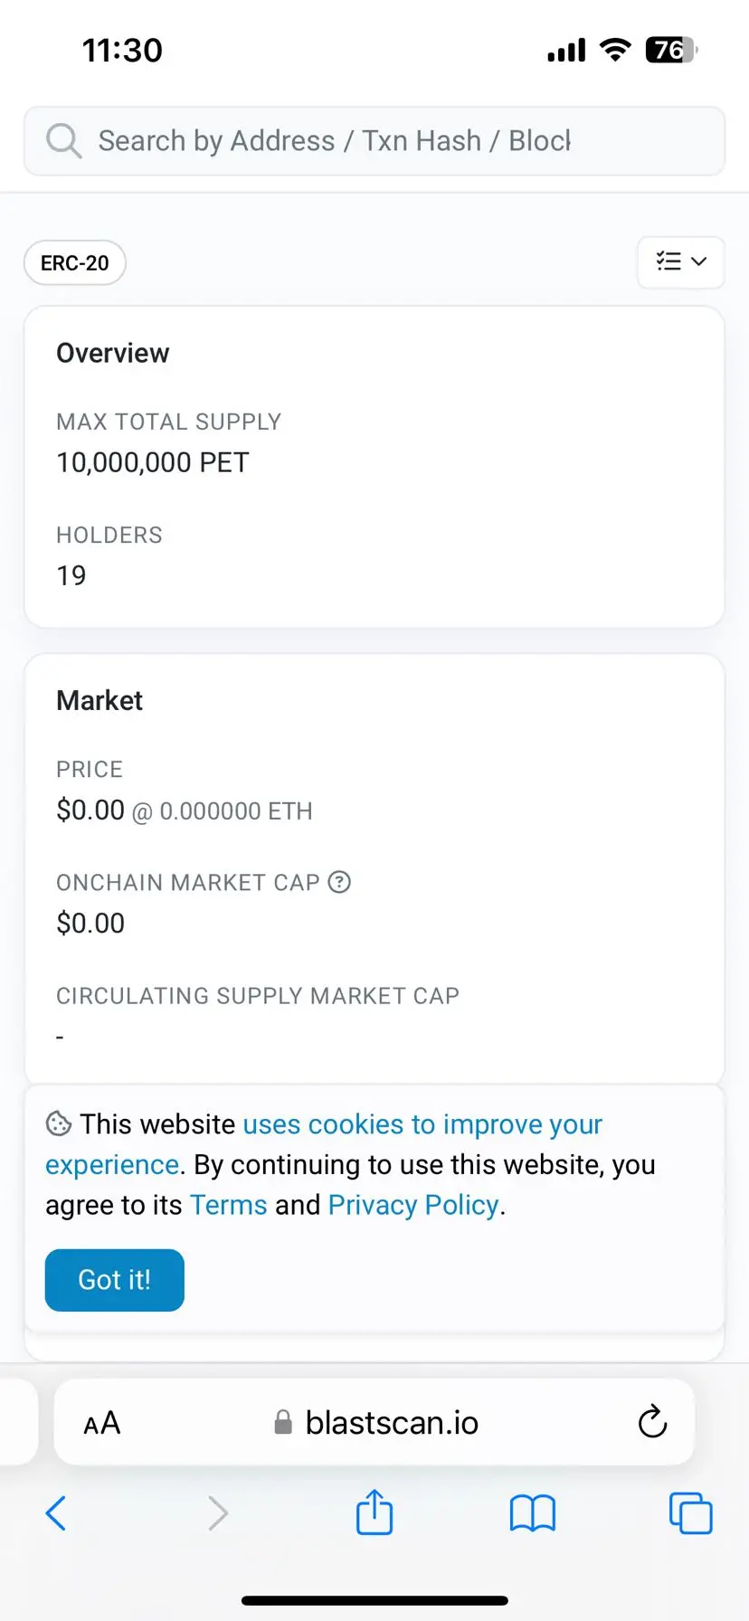
Task: Open the Safari tabs overview icon
Action: [x=690, y=1512]
